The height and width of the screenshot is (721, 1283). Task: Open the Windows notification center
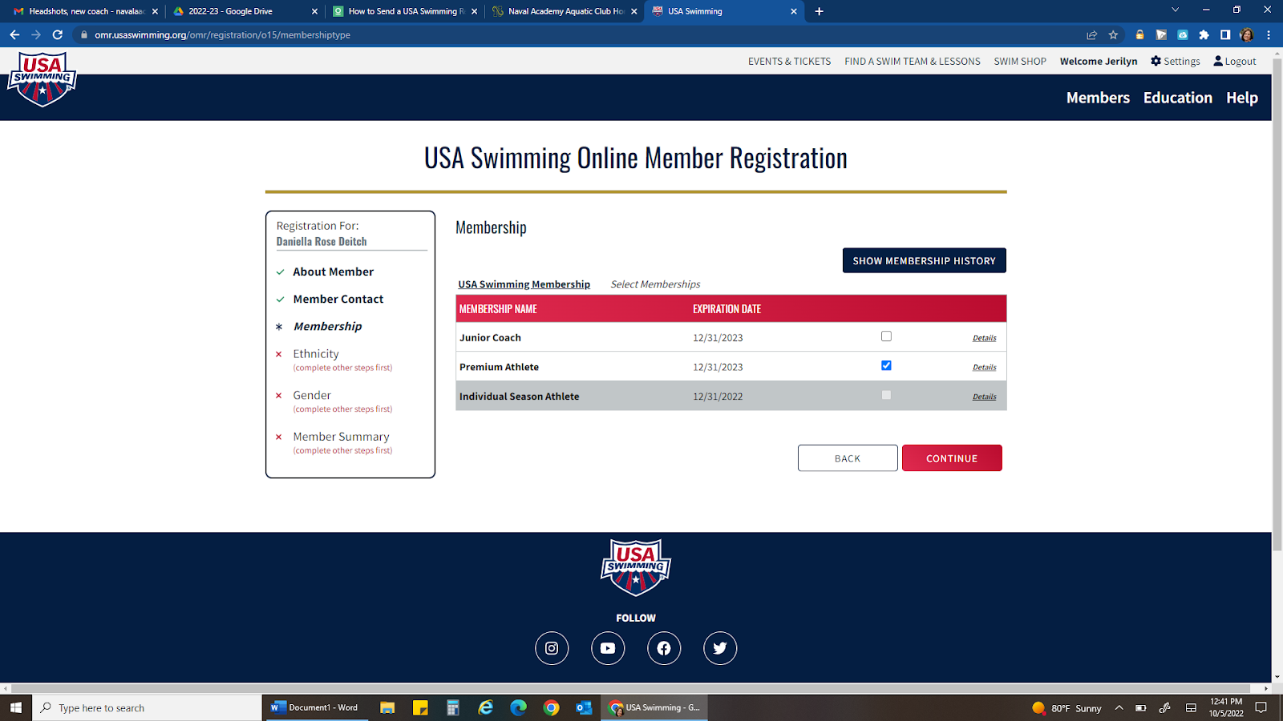[x=1261, y=707]
